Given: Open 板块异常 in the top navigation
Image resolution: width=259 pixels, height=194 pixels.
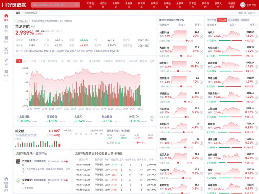Looking at the screenshot, I should (142, 5).
